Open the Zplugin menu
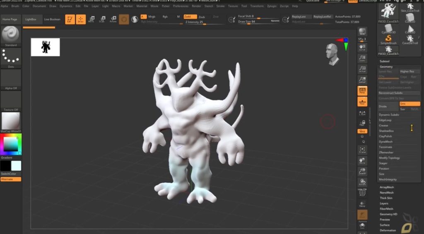This screenshot has width=424, height=234. (272, 6)
